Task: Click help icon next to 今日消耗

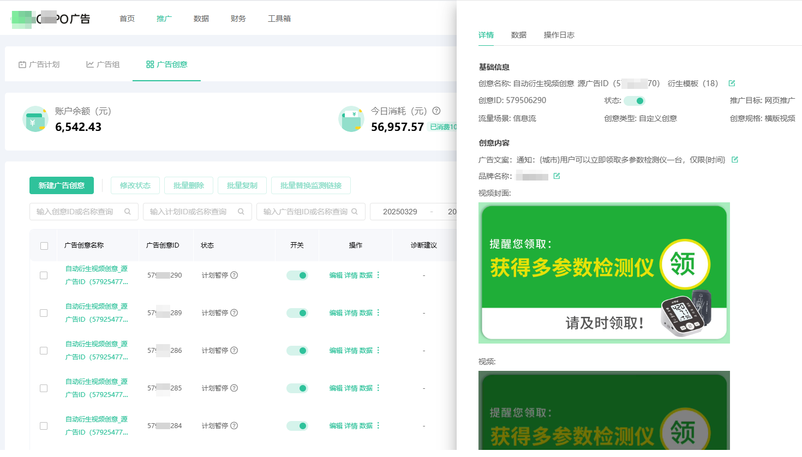Action: (436, 111)
